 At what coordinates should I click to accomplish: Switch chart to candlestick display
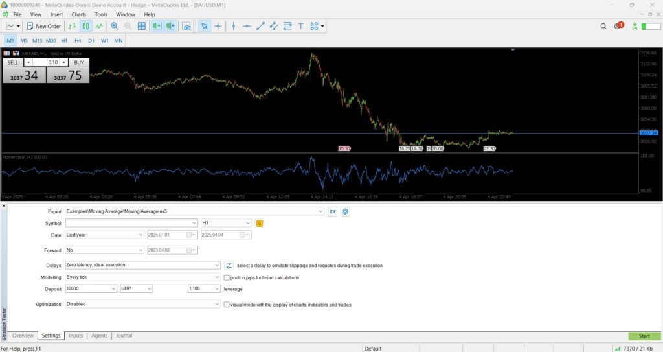pyautogui.click(x=85, y=26)
